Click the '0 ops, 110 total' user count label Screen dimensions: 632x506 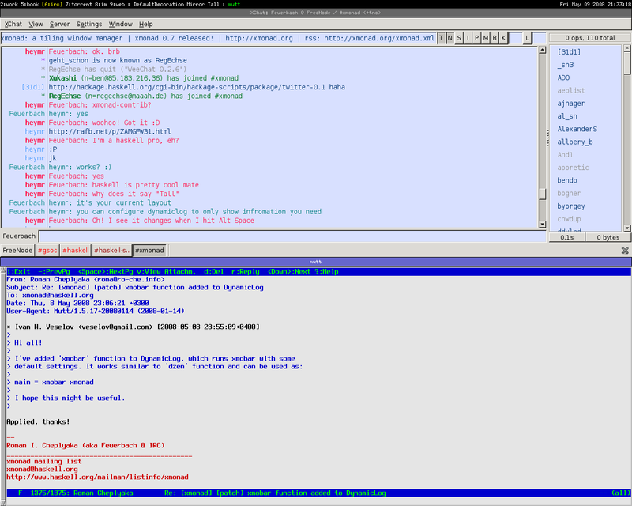point(589,38)
